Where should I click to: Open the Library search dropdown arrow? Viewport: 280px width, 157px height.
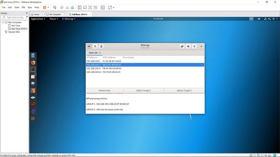point(27,17)
